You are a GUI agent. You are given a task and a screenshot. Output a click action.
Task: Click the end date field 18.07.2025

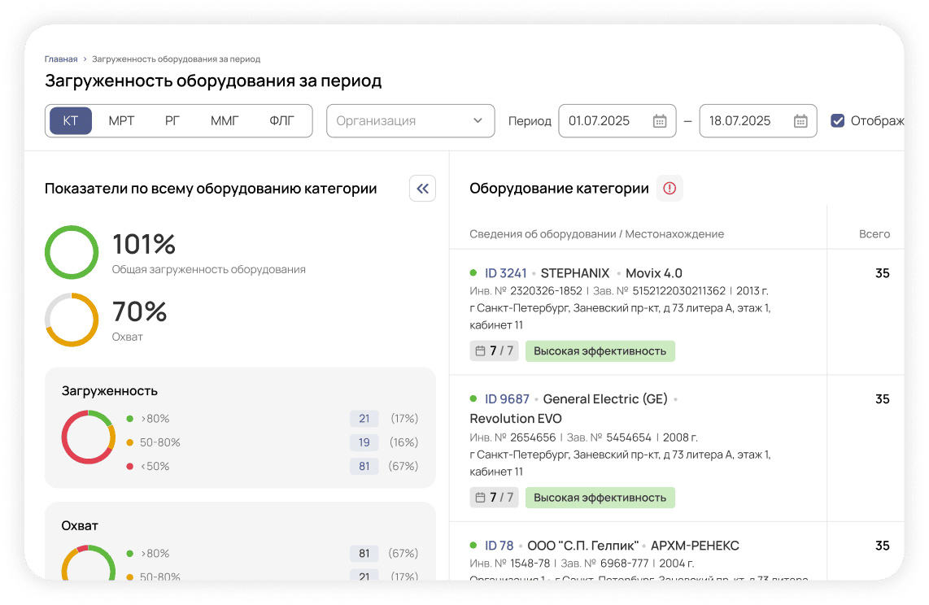758,121
